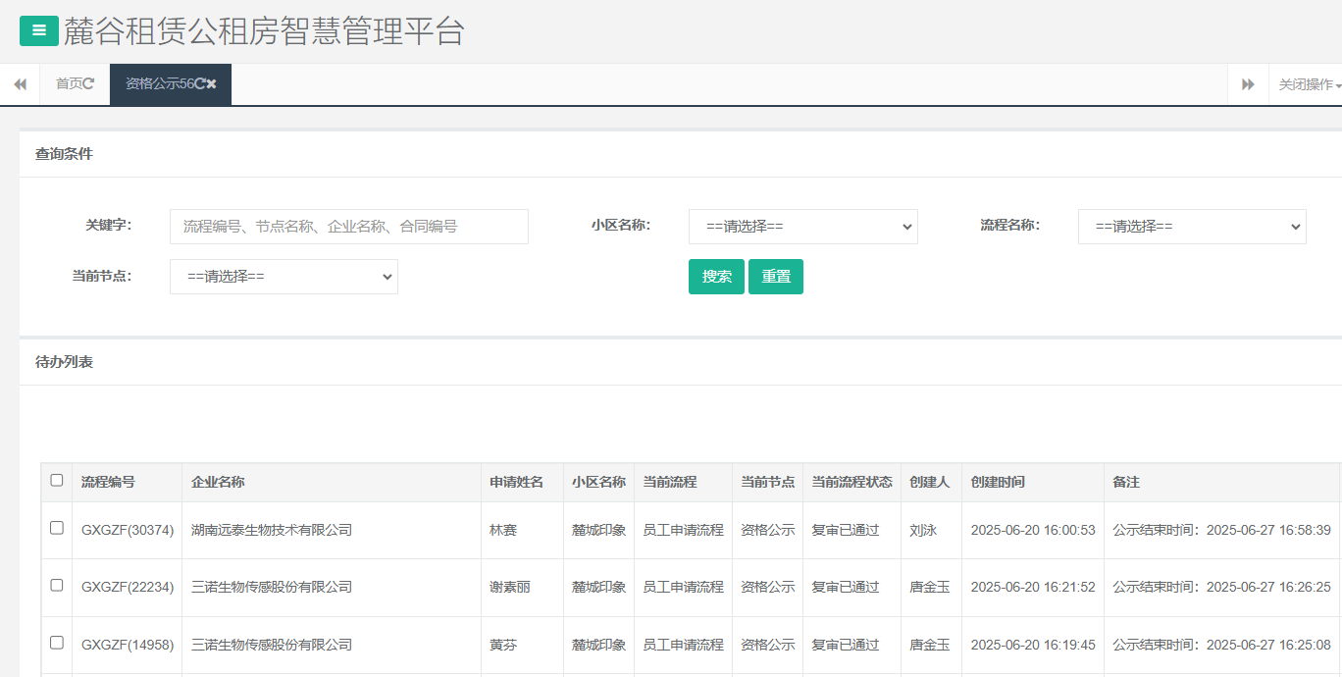This screenshot has width=1342, height=677.
Task: Switch to the 首页 tab
Action: pyautogui.click(x=69, y=84)
